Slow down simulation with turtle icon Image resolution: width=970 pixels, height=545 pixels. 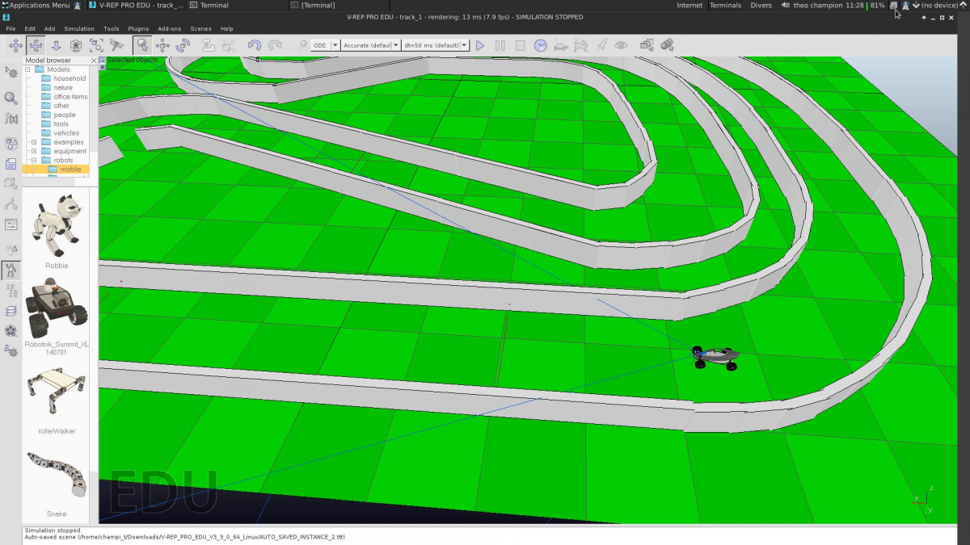pos(560,46)
